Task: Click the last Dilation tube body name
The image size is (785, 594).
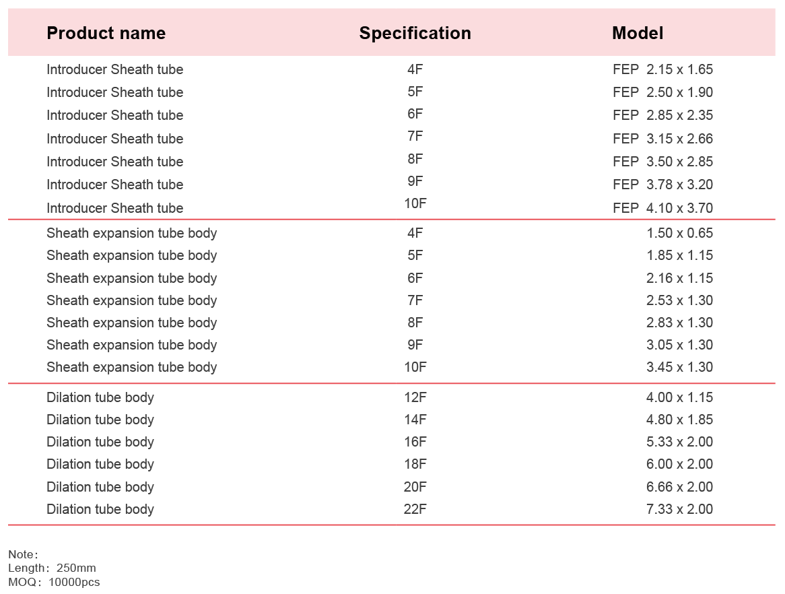Action: point(100,509)
